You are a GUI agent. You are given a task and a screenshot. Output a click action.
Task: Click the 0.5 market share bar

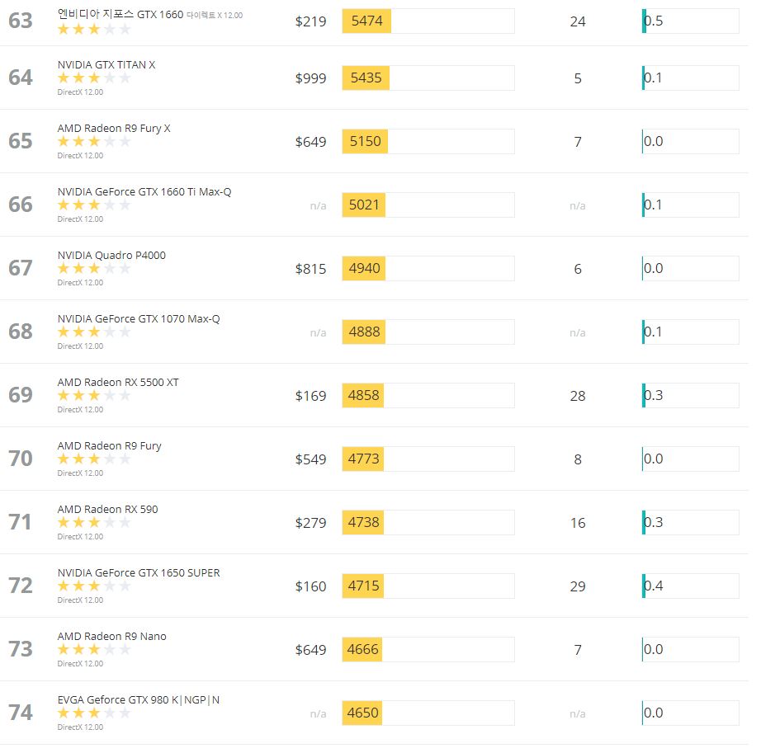[x=690, y=21]
